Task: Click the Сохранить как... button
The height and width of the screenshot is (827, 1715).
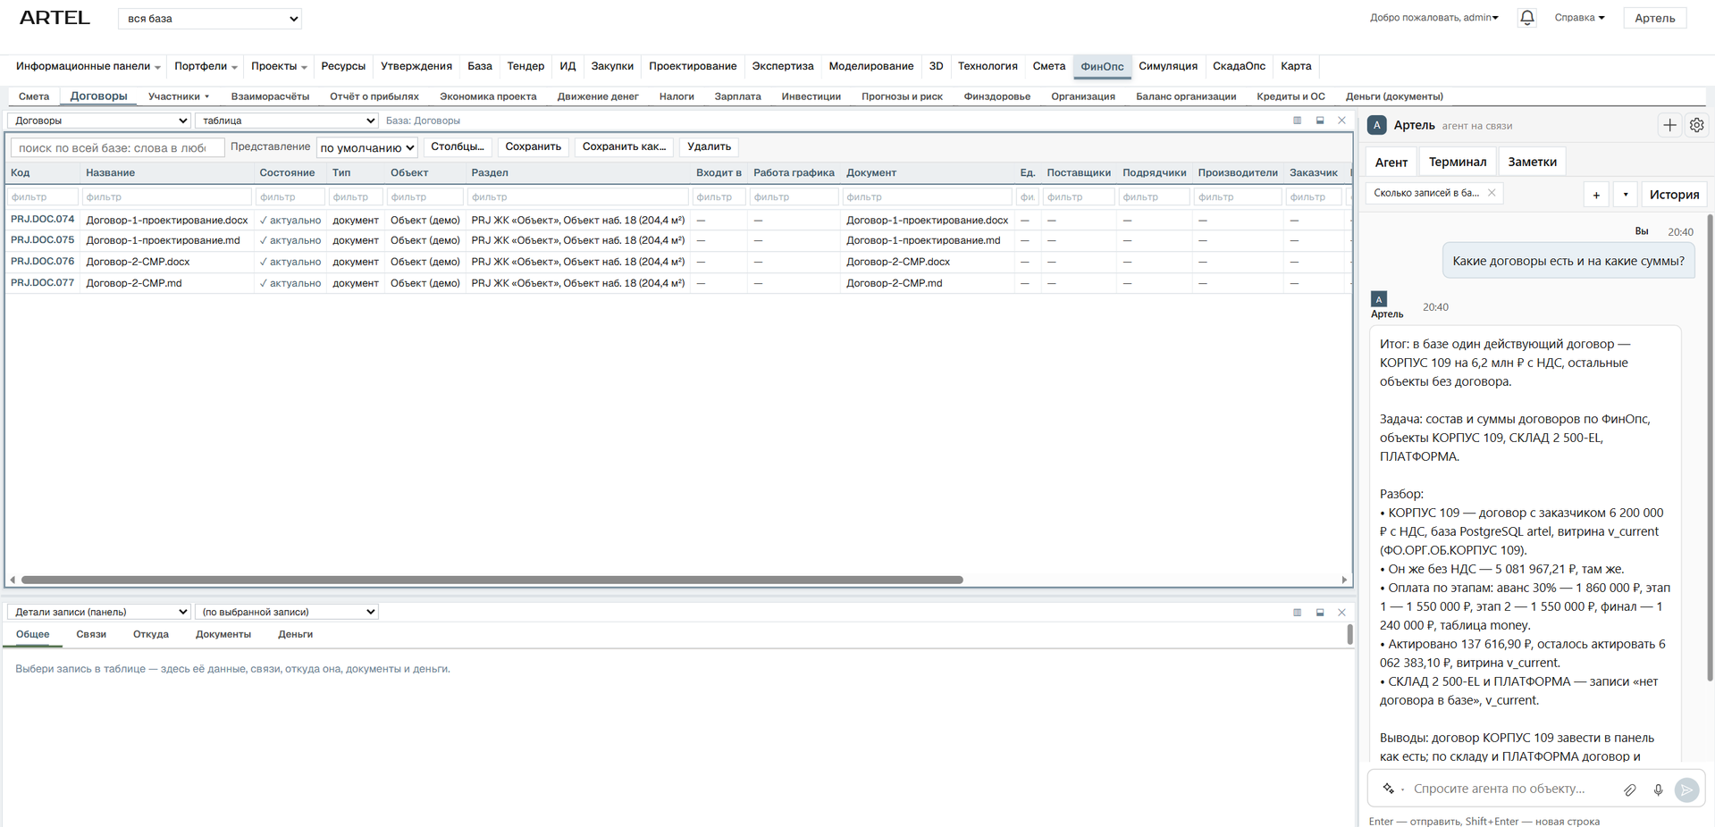Action: pos(624,146)
